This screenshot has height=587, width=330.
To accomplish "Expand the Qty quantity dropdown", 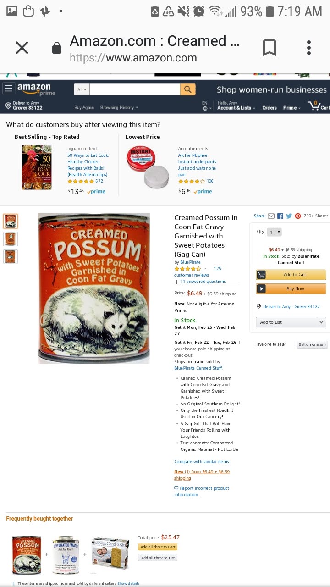I will [275, 232].
